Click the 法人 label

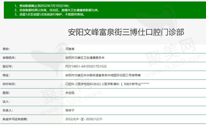point(6,102)
